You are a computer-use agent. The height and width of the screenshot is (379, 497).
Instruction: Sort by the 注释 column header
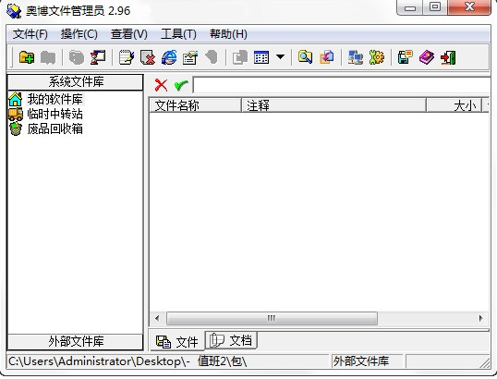tap(333, 105)
